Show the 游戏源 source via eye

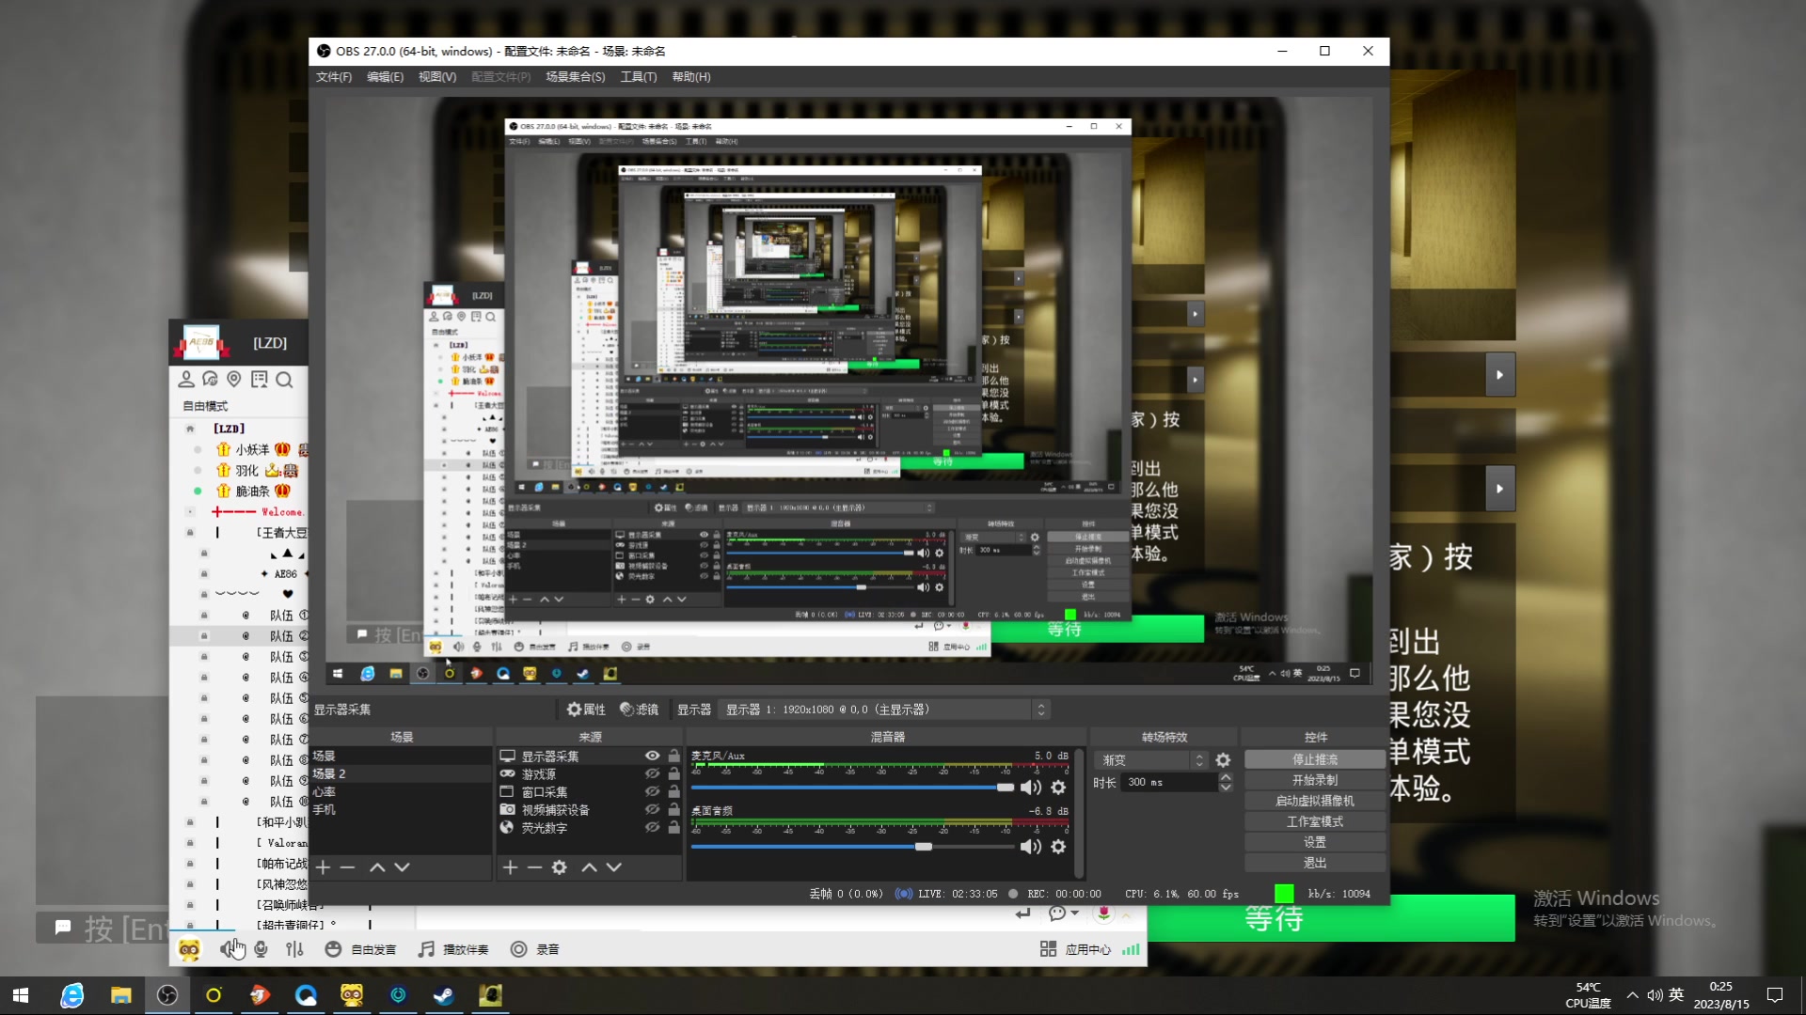pos(652,774)
